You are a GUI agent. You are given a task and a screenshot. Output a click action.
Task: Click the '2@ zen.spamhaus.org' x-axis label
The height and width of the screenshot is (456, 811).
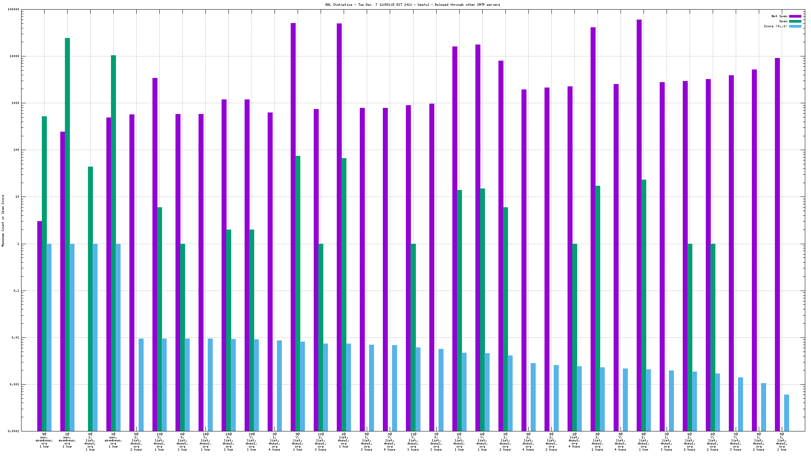pyautogui.click(x=67, y=440)
